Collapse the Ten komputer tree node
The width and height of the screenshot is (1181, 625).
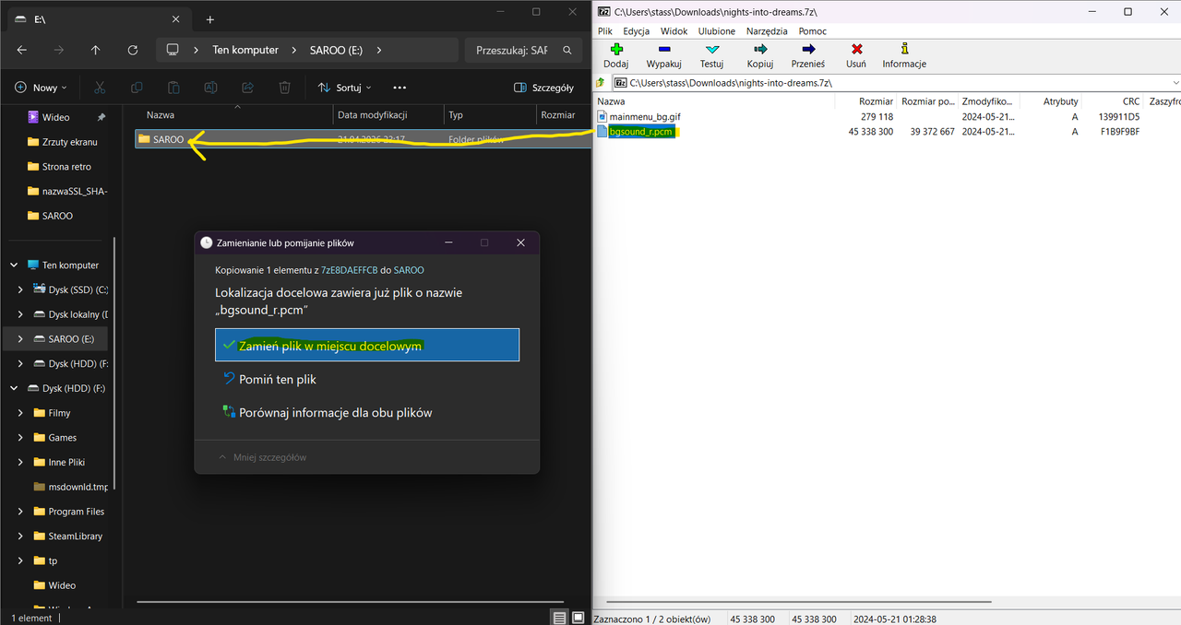(x=14, y=265)
